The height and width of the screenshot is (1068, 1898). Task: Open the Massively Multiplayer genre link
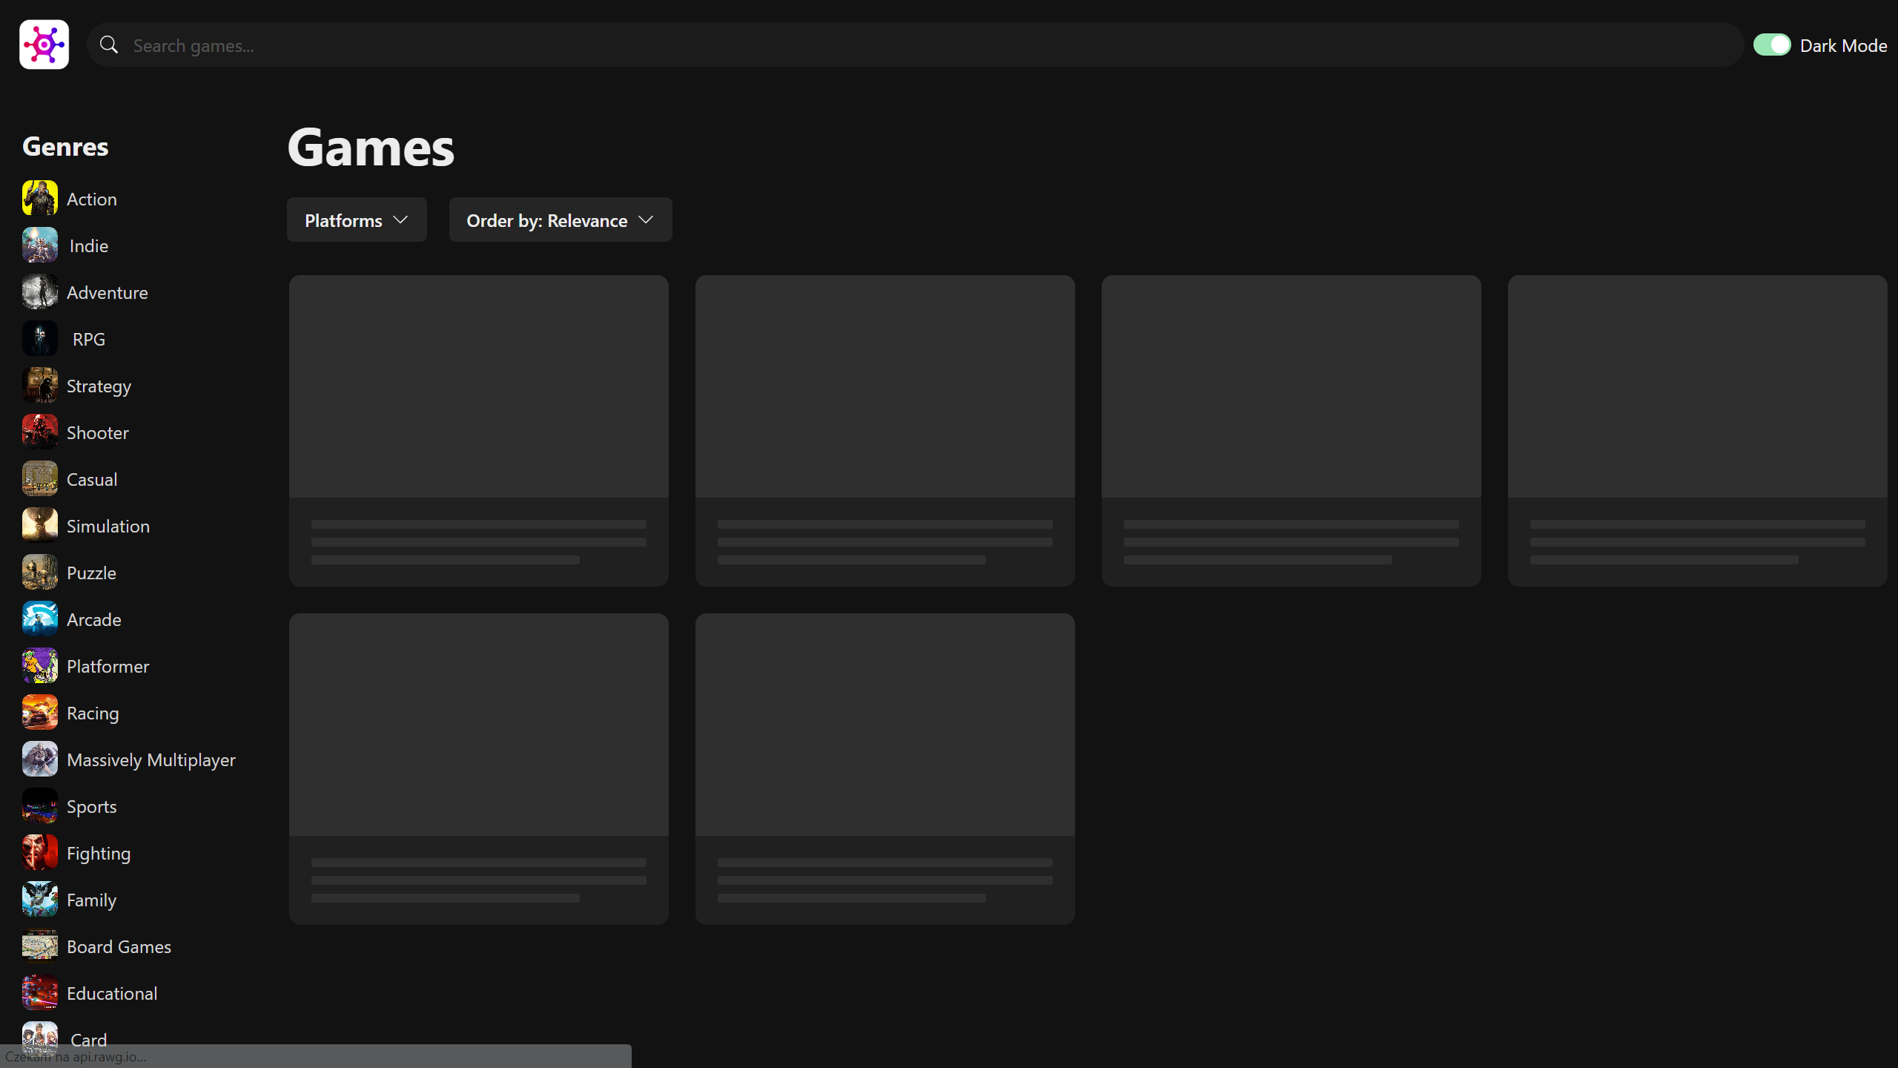(x=151, y=759)
